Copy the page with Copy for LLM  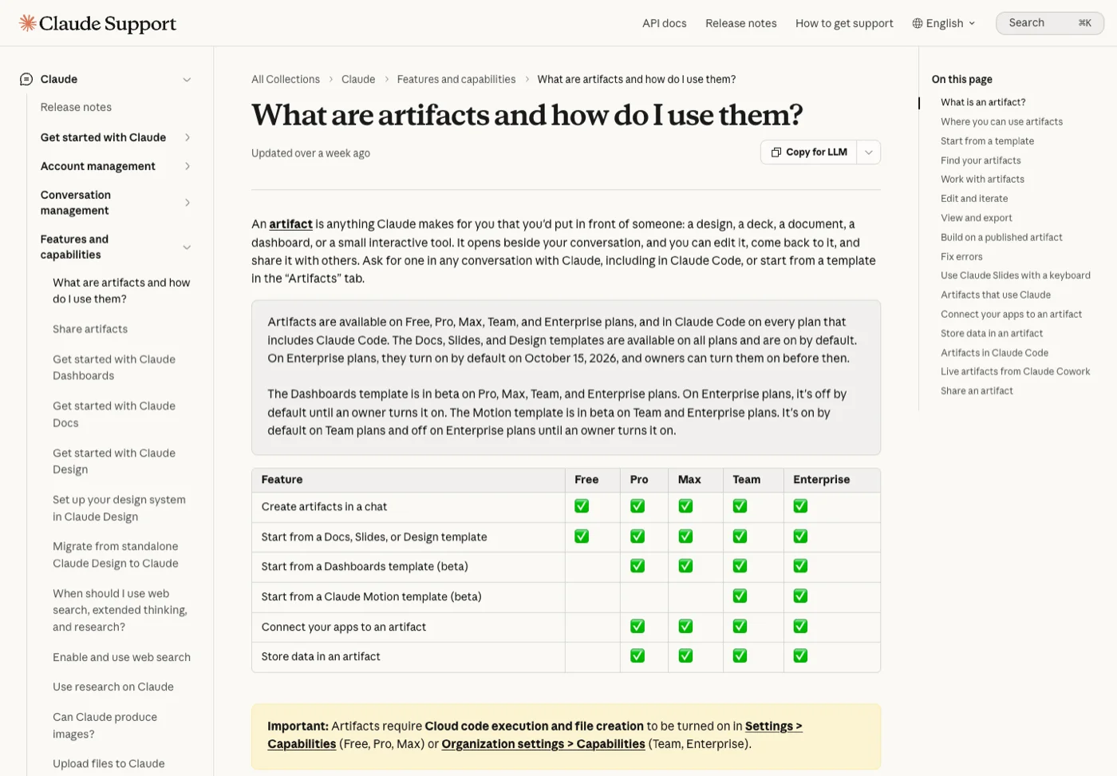click(809, 152)
